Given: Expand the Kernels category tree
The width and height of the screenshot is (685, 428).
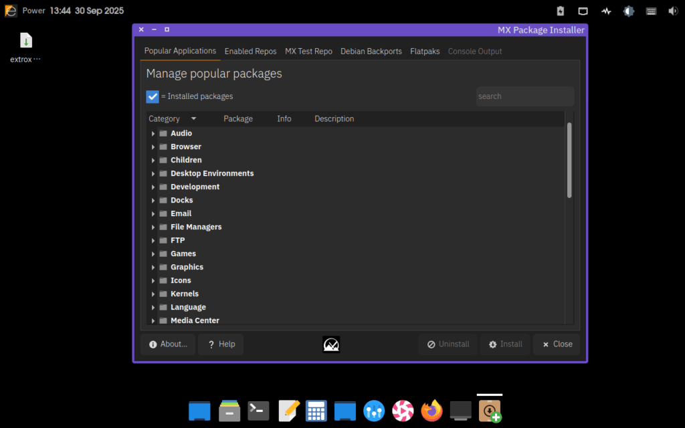Looking at the screenshot, I should tap(153, 294).
